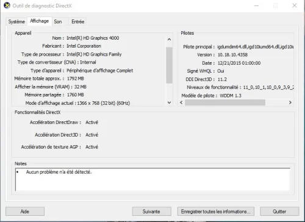Click the Appareil panel scroll up arrow

pyautogui.click(x=169, y=40)
